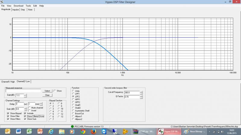Image resolution: width=241 pixels, height=135 pixels.
Task: Uncheck the Show Sum checkbox
Action: point(25,119)
